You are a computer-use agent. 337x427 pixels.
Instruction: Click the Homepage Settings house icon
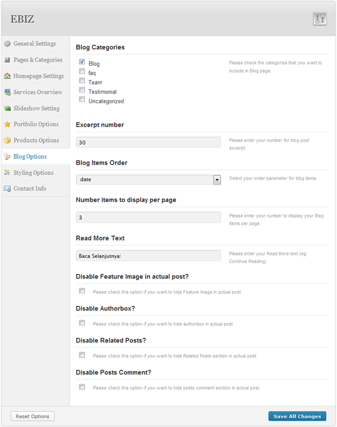click(7, 76)
